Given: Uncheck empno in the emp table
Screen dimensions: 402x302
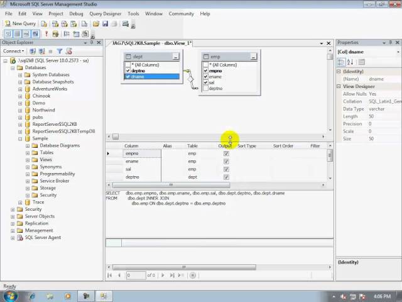Looking at the screenshot, I should tap(205, 70).
